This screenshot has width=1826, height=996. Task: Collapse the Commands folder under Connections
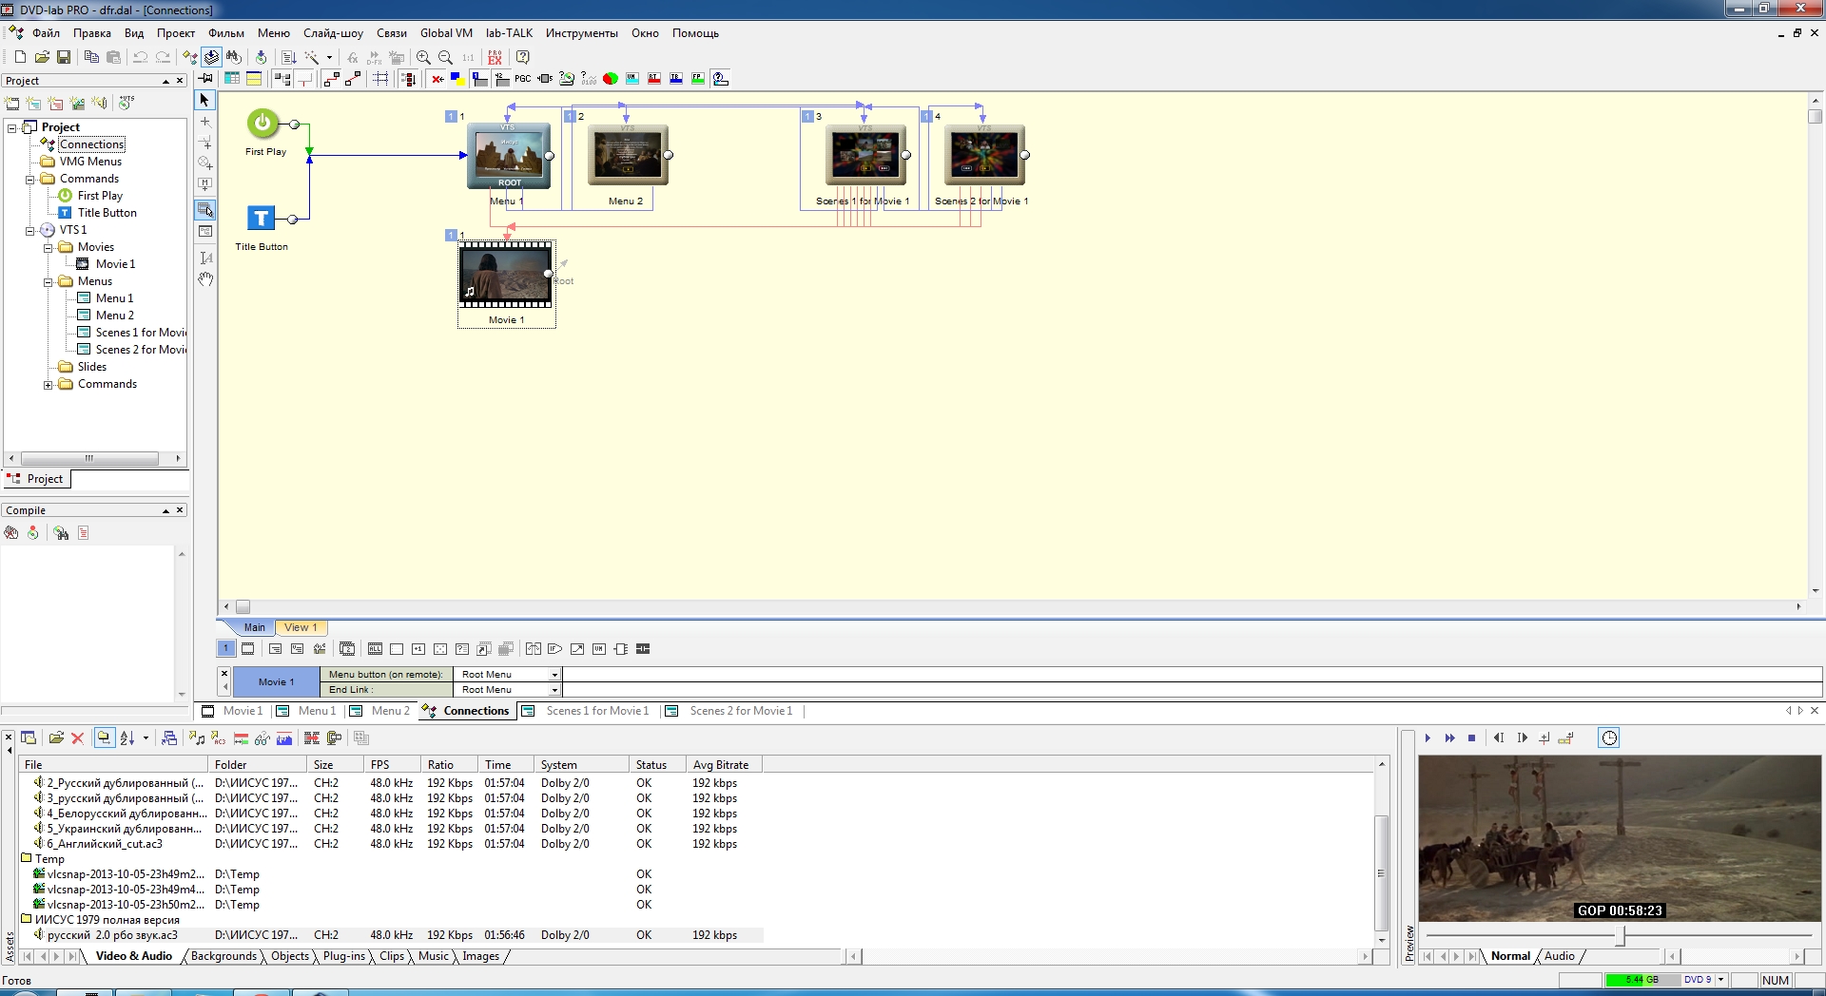[x=29, y=179]
